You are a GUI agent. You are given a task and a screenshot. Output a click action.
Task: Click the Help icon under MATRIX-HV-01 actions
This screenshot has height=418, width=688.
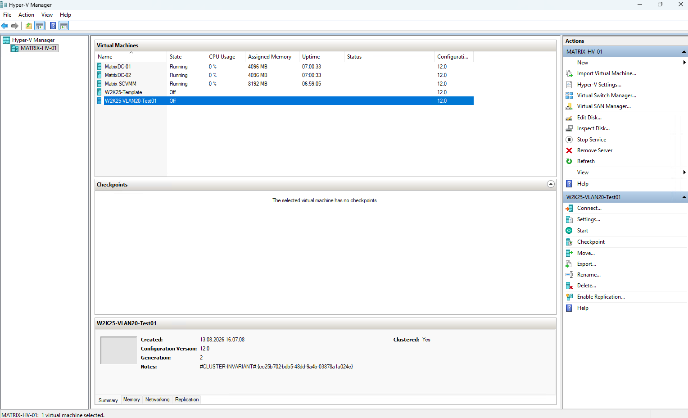(569, 184)
